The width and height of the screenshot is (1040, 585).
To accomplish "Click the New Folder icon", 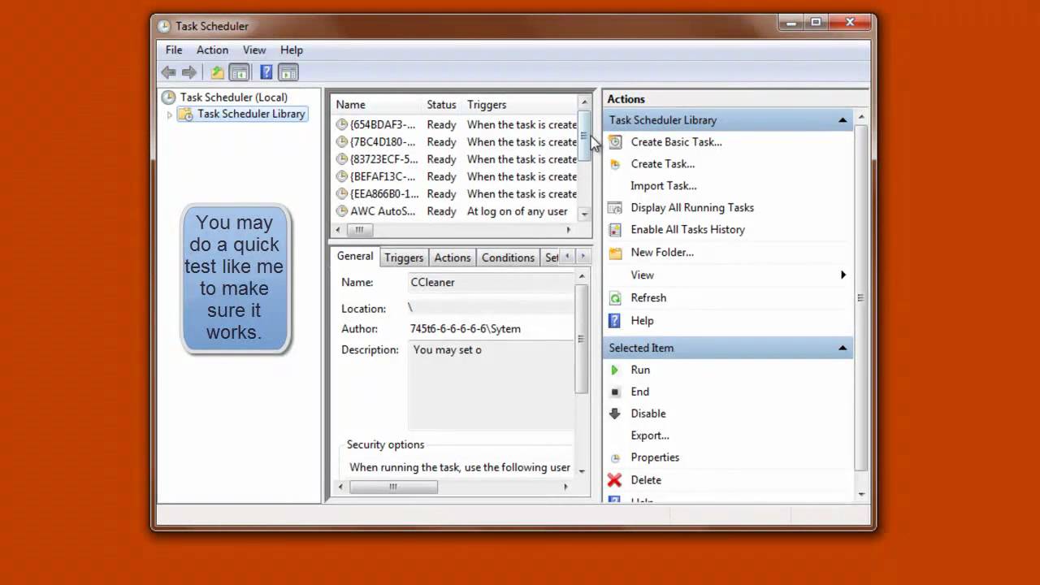I will point(615,253).
